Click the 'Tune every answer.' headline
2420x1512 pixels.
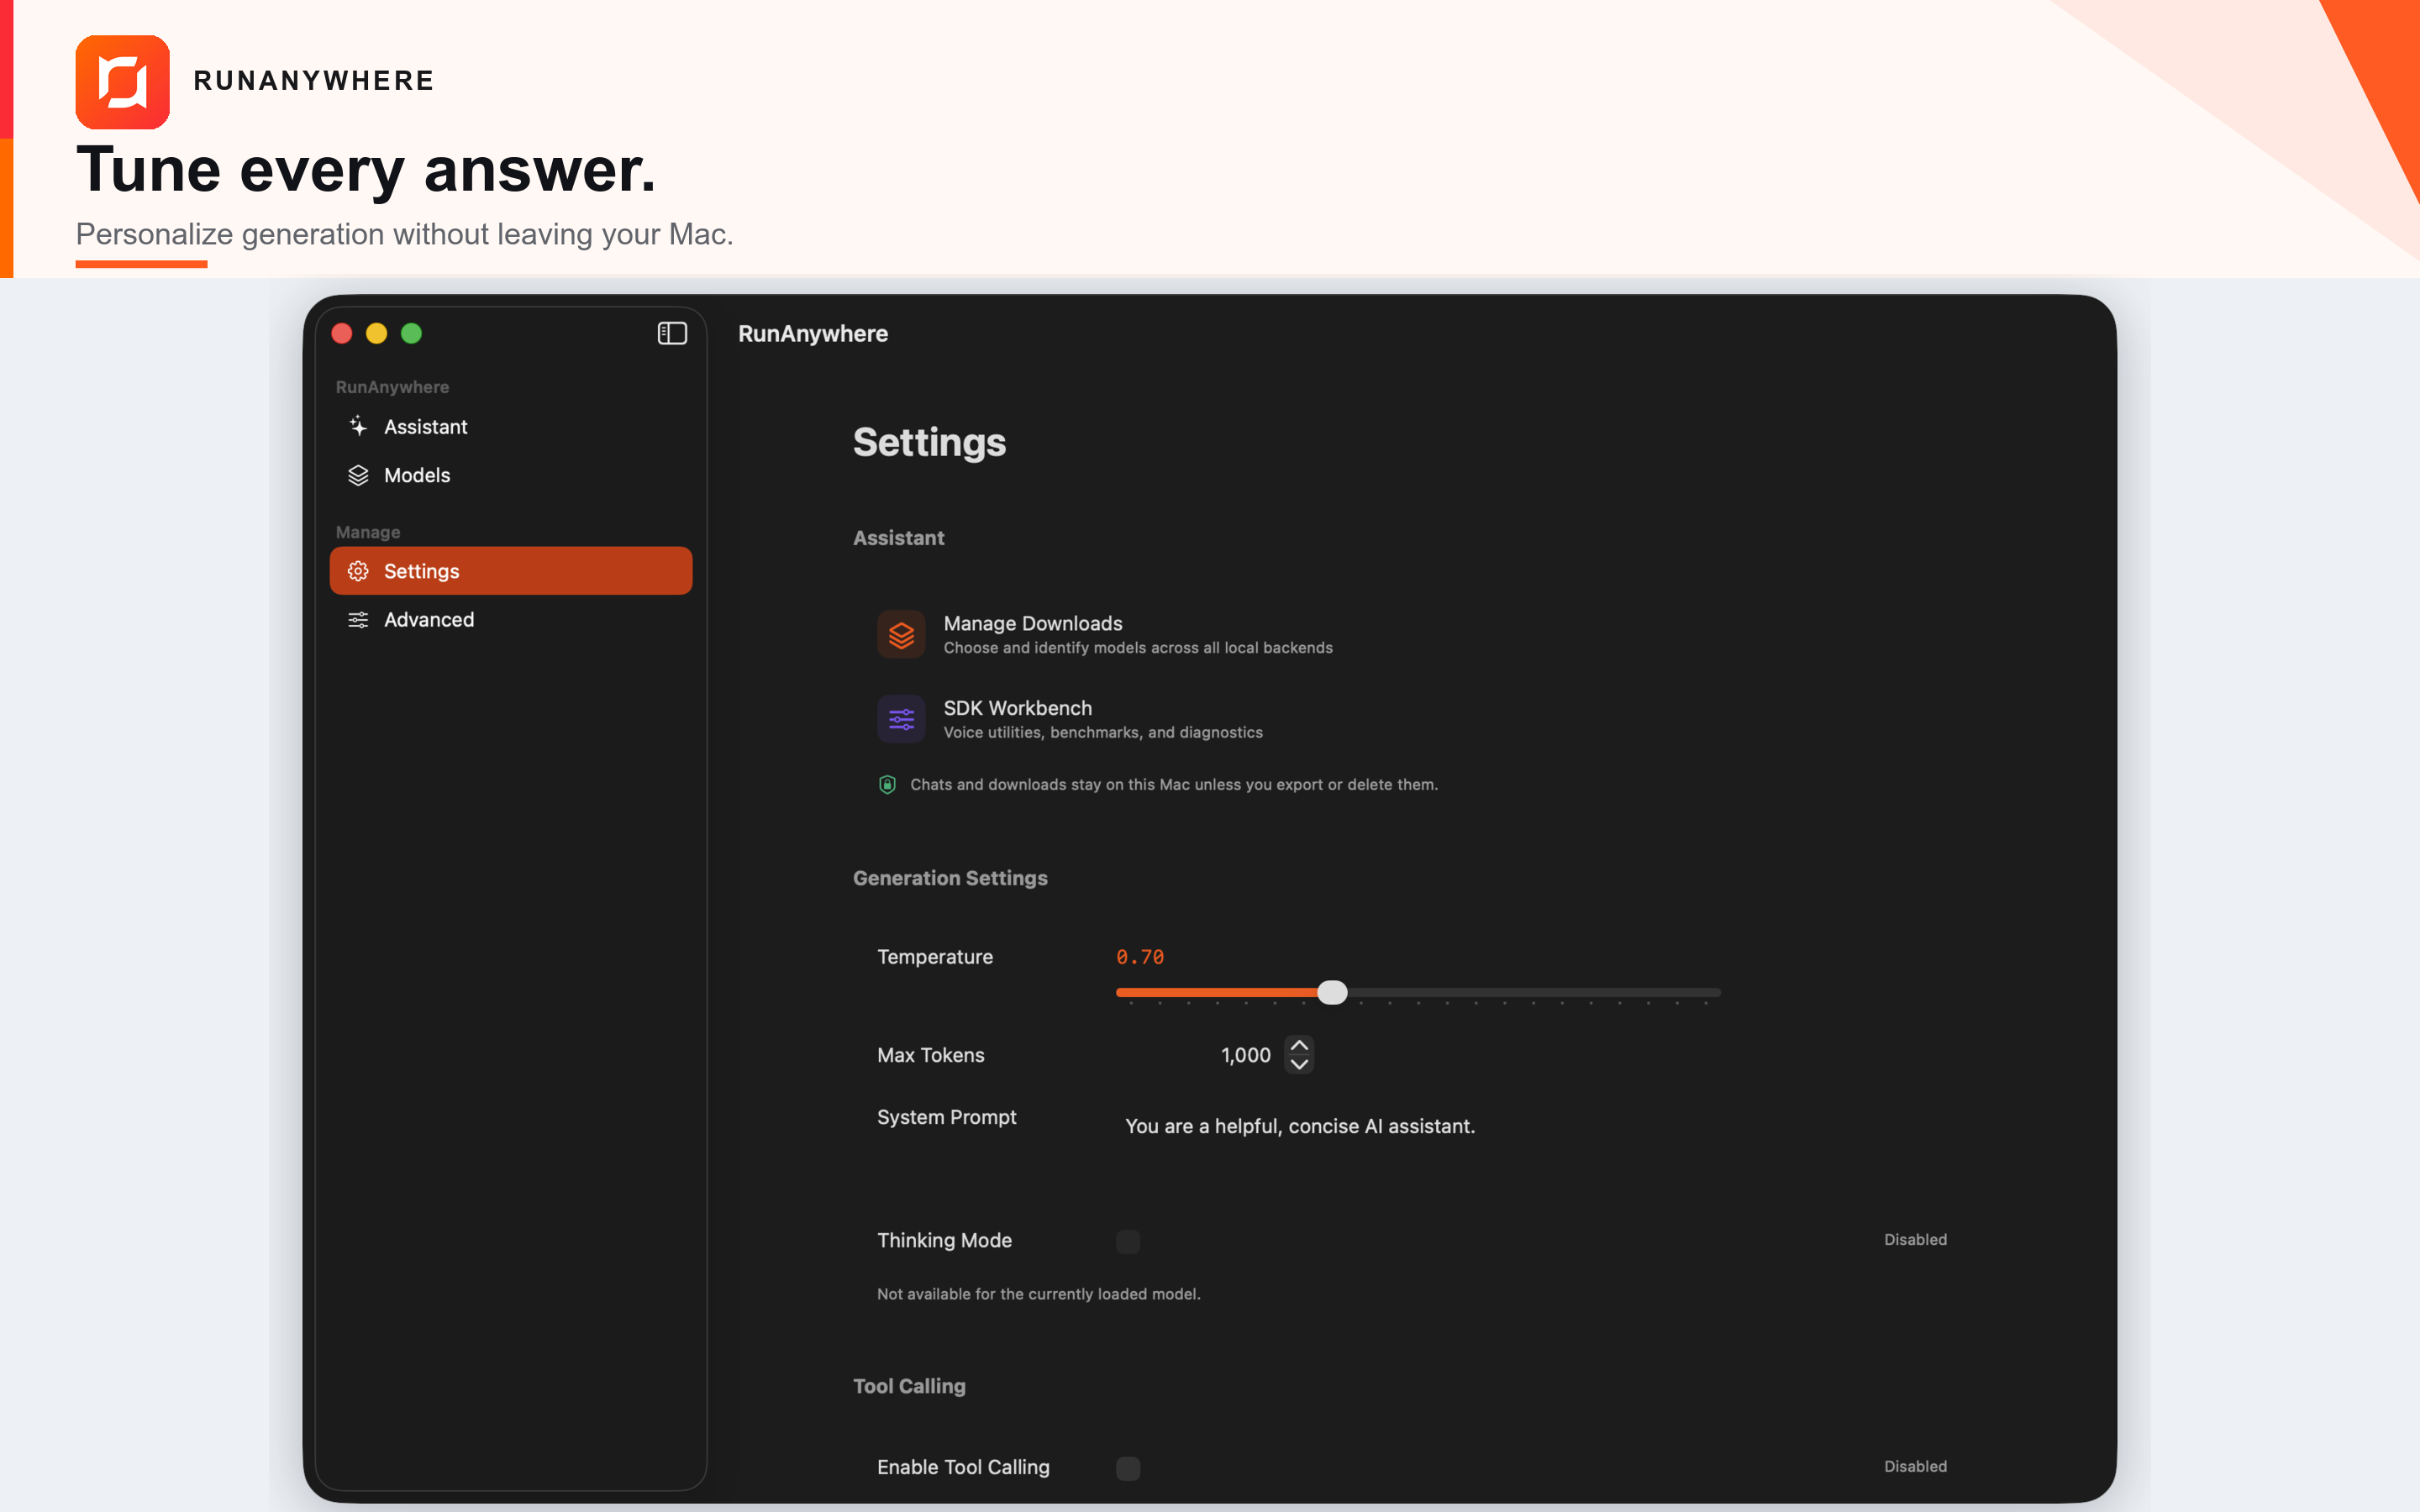pos(366,169)
